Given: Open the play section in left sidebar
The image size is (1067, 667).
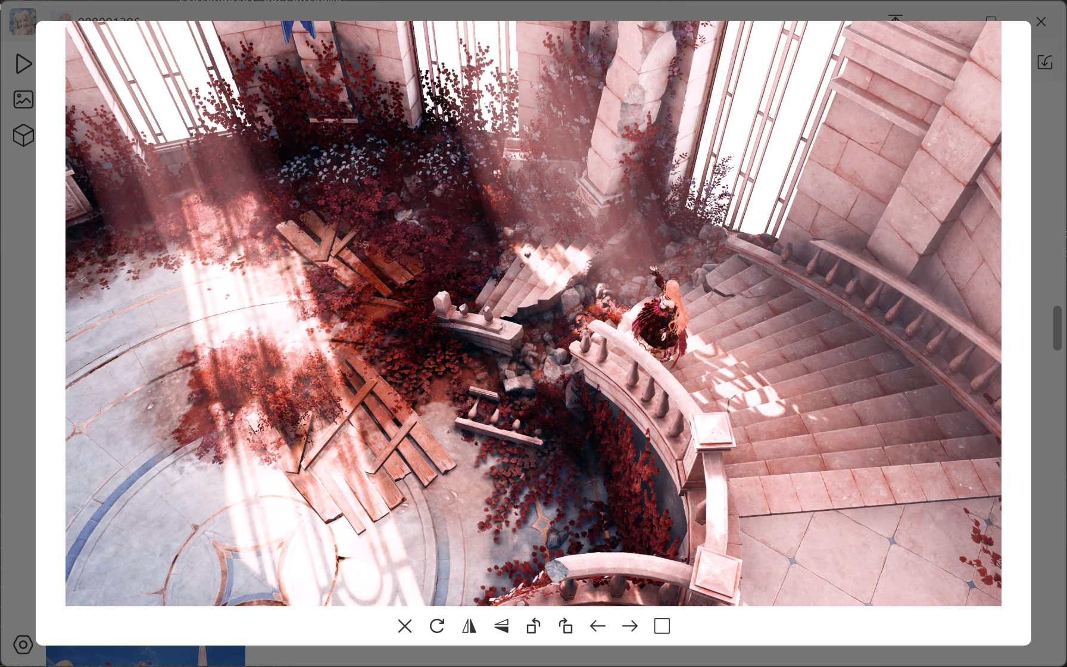Looking at the screenshot, I should tap(23, 64).
